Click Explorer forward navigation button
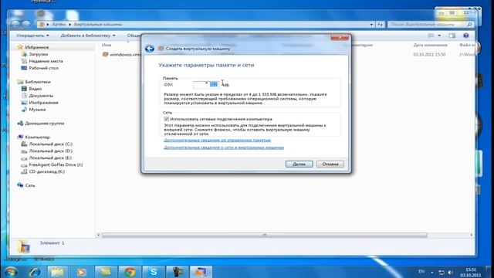 pyautogui.click(x=26, y=24)
